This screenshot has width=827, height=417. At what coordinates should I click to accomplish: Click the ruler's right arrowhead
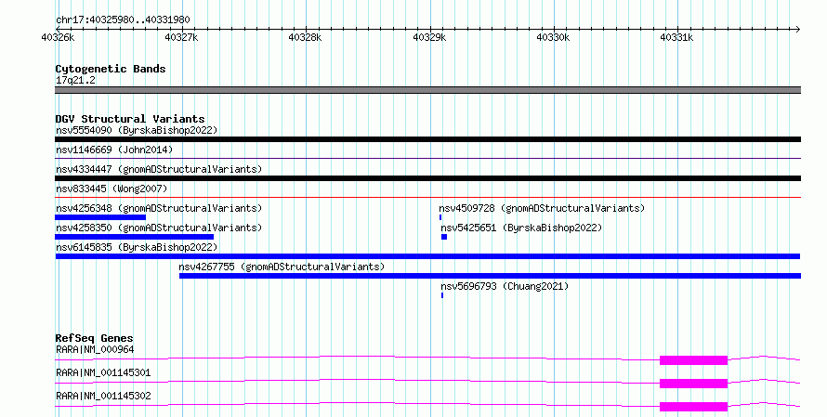coord(797,29)
